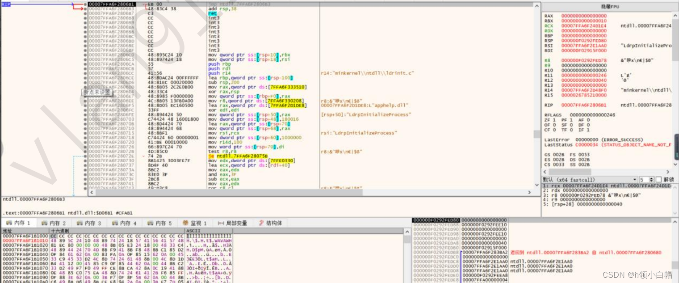The height and width of the screenshot is (283, 679).
Task: Click the 局部变量 locals tab icon
Action: click(x=221, y=223)
